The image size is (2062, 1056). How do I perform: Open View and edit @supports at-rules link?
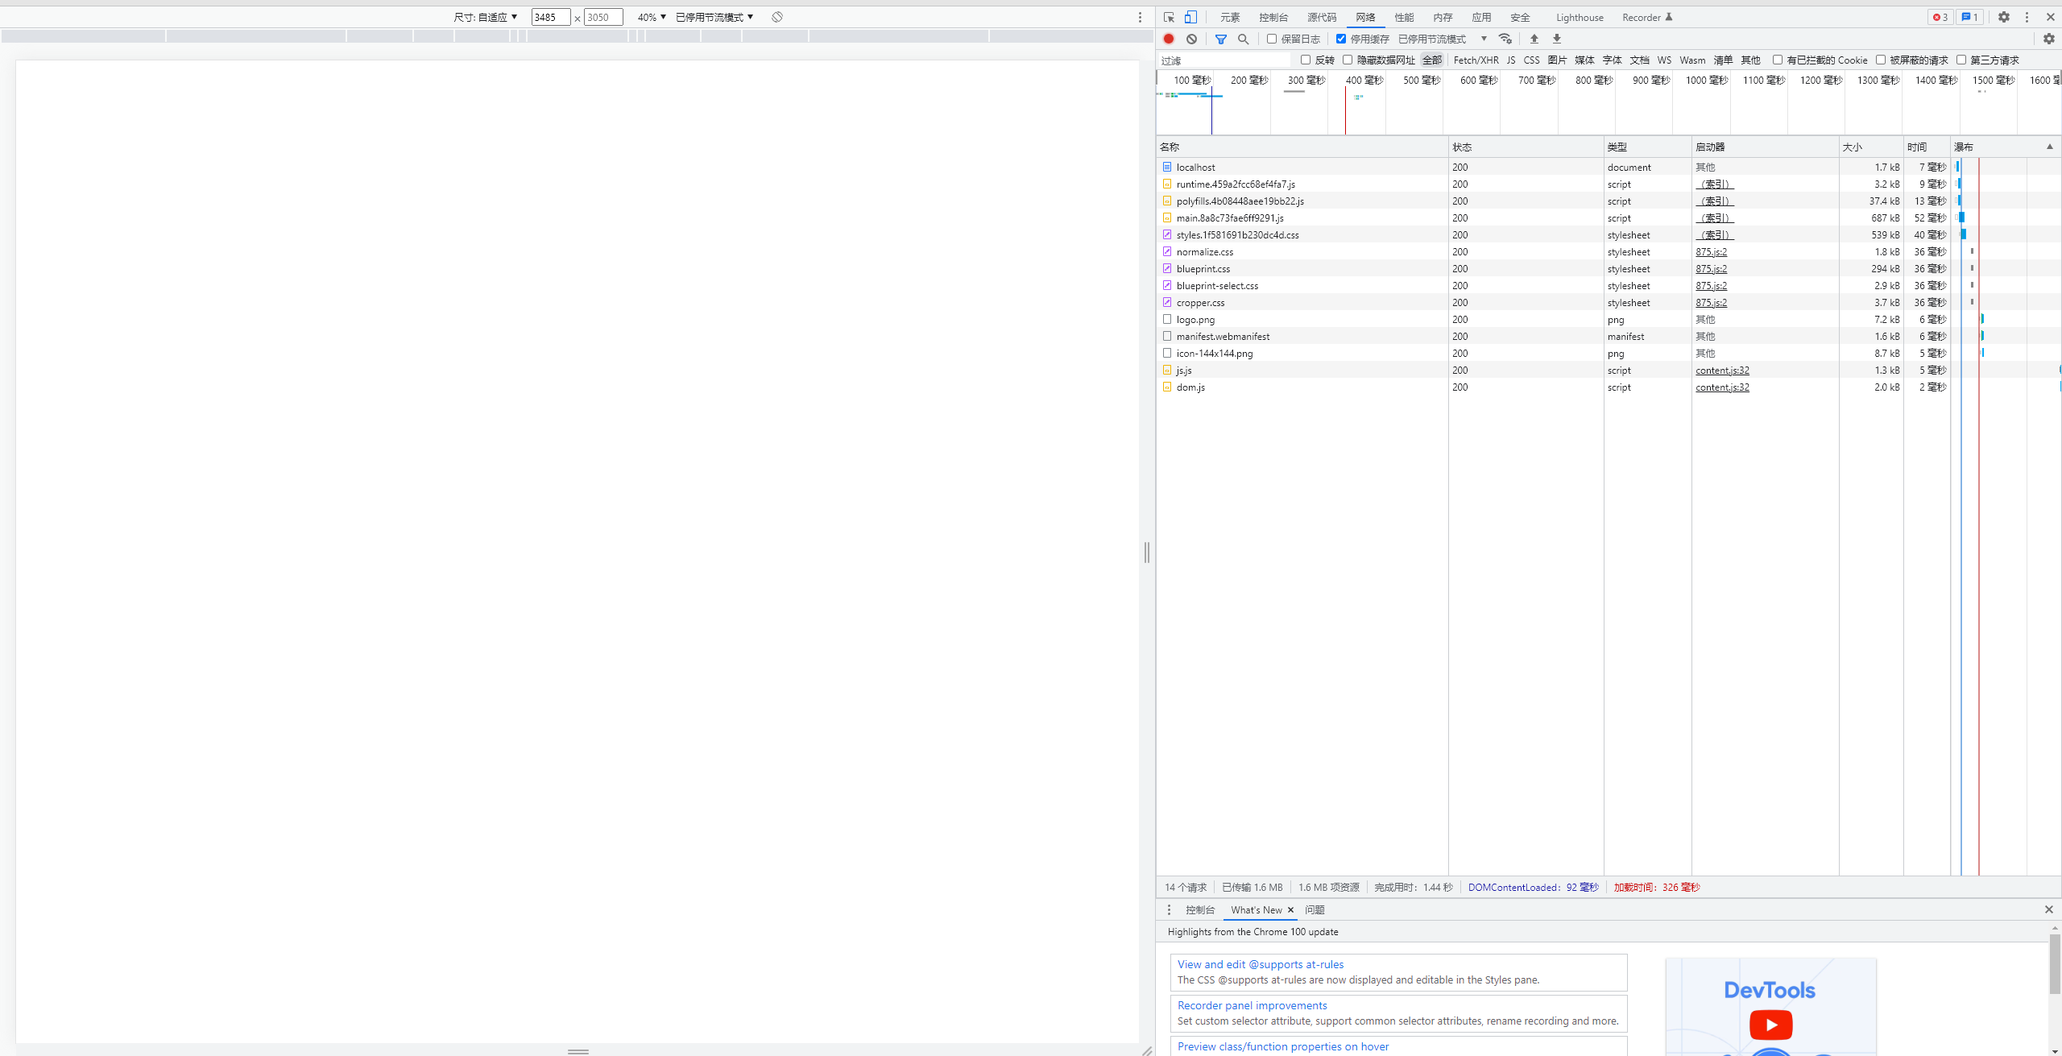[x=1259, y=963]
